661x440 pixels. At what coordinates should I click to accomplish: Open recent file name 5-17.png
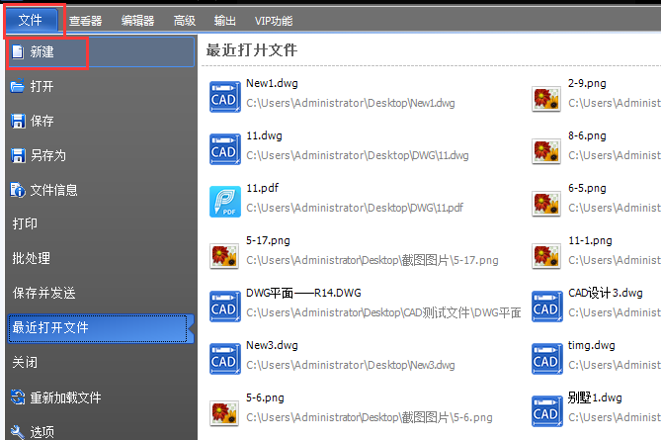tap(268, 241)
